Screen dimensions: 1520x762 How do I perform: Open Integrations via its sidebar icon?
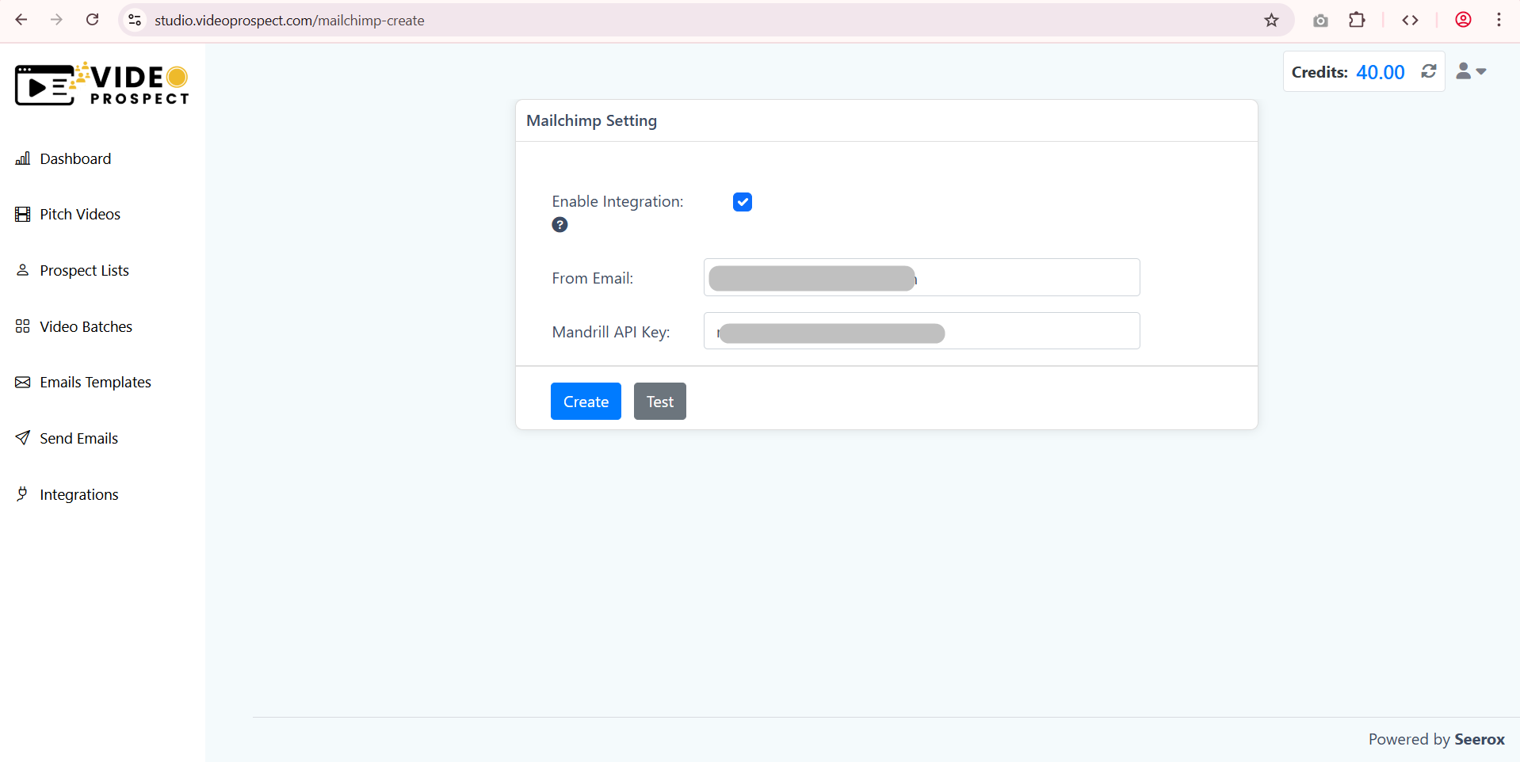pyautogui.click(x=23, y=493)
